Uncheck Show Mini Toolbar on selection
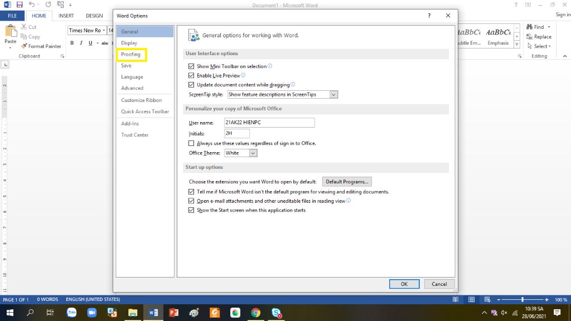Screen dimensions: 571x321 (x=191, y=66)
